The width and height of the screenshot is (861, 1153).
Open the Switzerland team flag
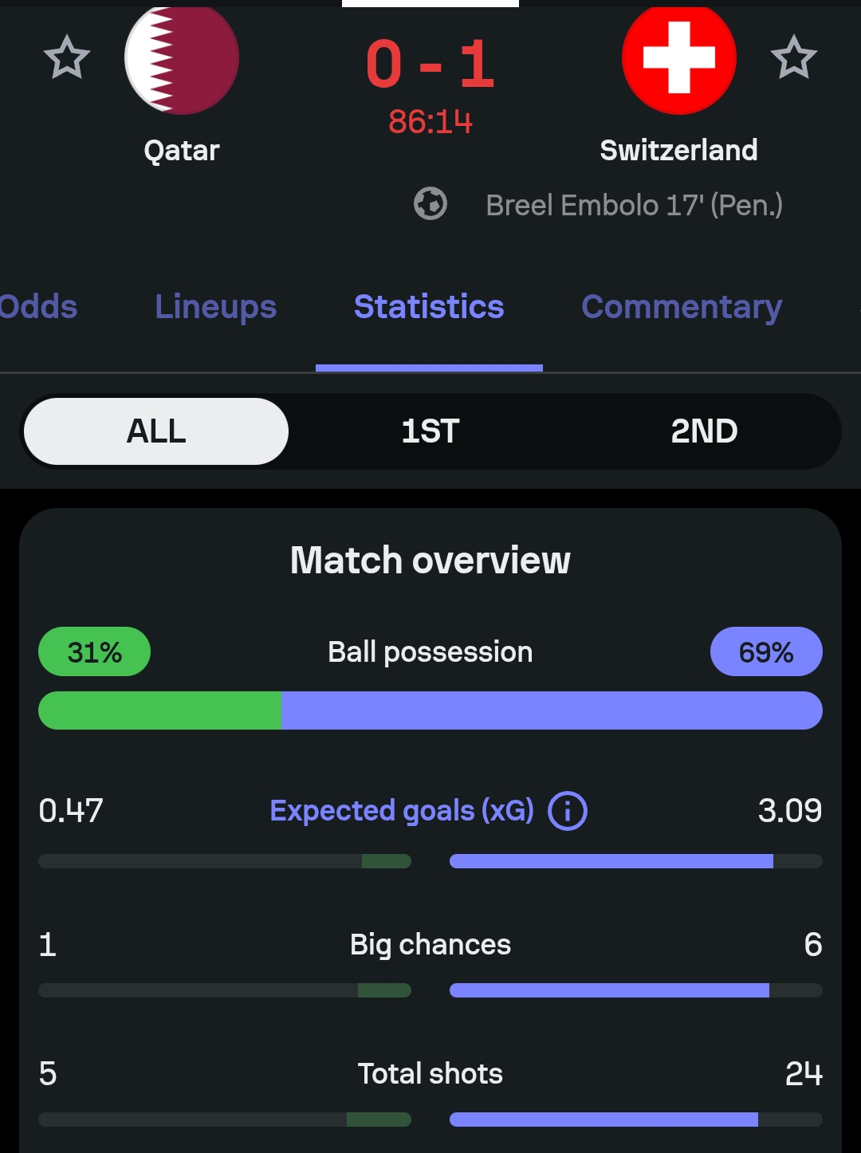[x=679, y=57]
